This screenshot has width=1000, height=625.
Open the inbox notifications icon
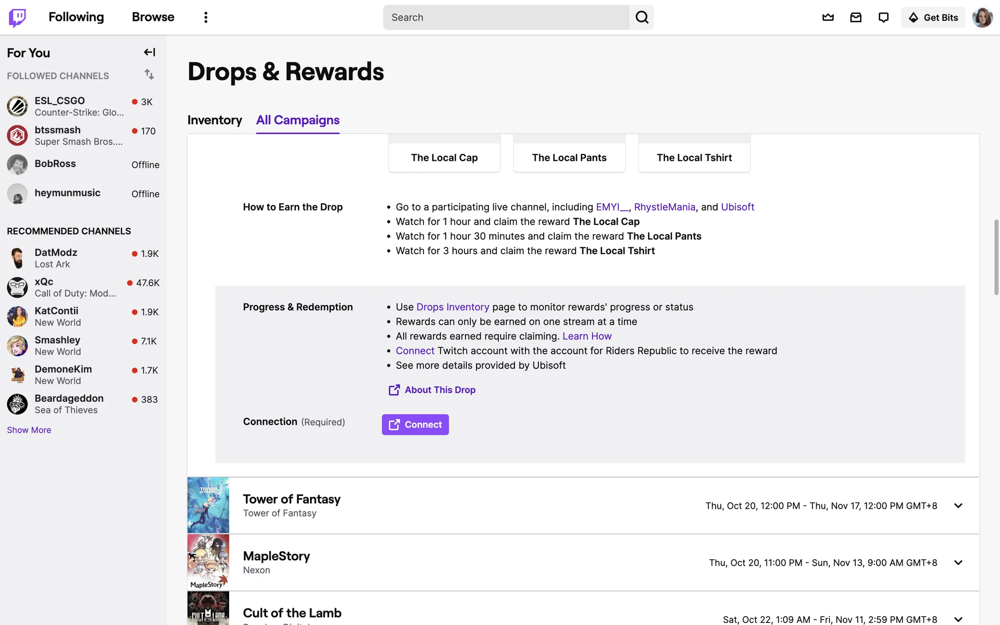[856, 17]
